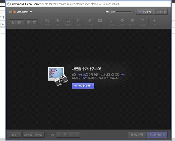Click the 0M / 50M upload capacity bar
175x141 pixels.
pos(124,12)
